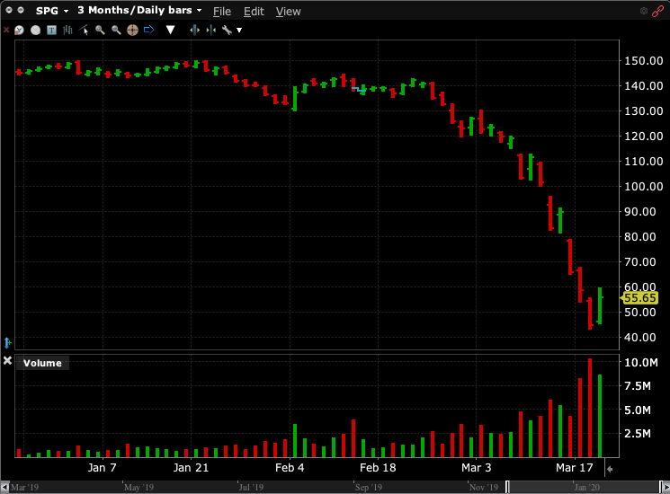Click the 150.00 price axis label
The image size is (670, 494).
pos(644,60)
